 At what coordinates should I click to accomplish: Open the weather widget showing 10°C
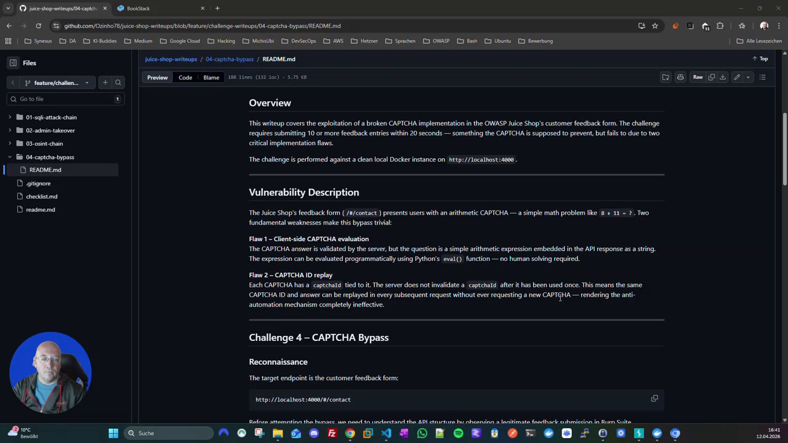point(23,433)
